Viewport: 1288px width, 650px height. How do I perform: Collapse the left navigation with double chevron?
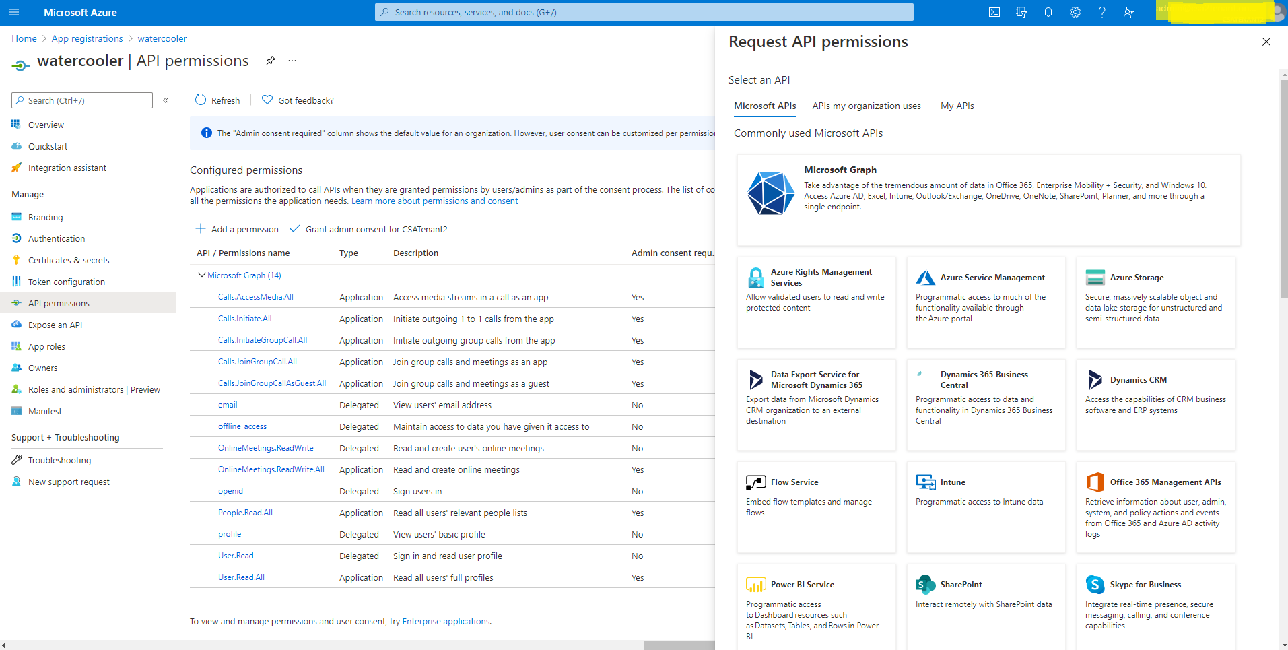tap(166, 100)
